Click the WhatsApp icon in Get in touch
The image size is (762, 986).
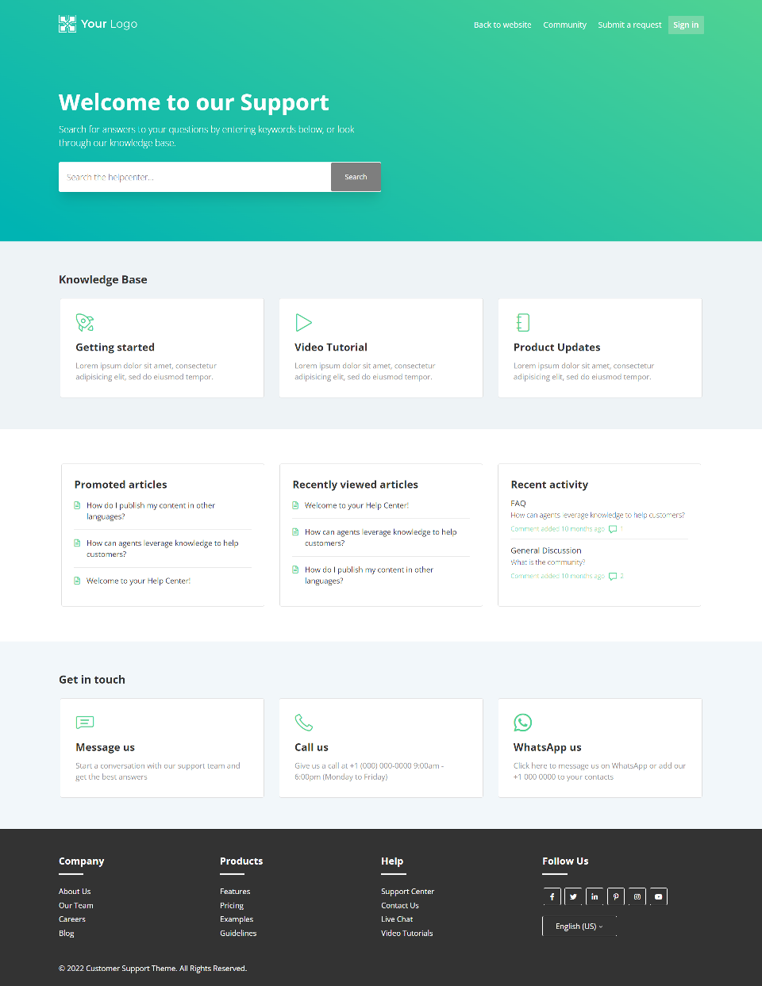[522, 722]
